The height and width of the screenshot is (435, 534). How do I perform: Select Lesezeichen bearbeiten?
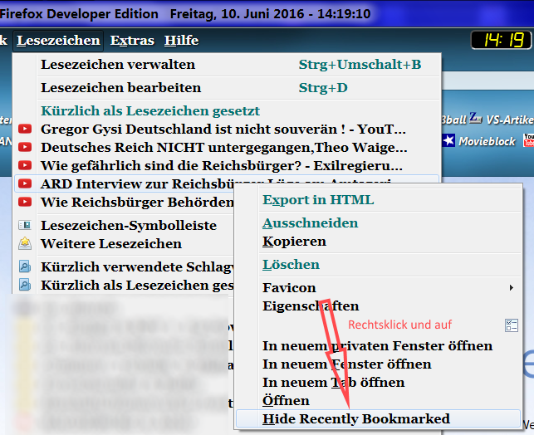click(x=228, y=88)
